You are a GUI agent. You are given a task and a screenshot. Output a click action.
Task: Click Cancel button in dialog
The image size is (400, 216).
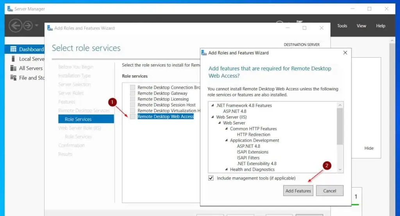tap(330, 191)
